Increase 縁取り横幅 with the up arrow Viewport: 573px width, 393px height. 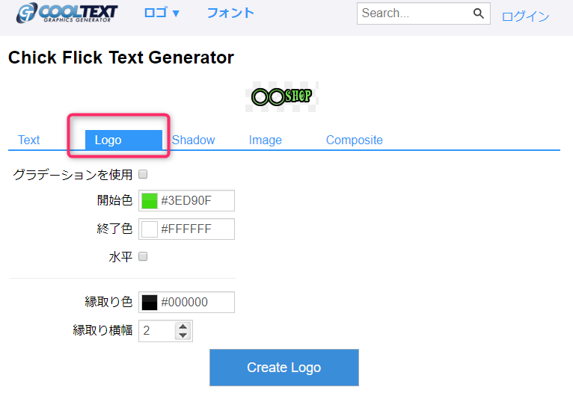pyautogui.click(x=183, y=327)
